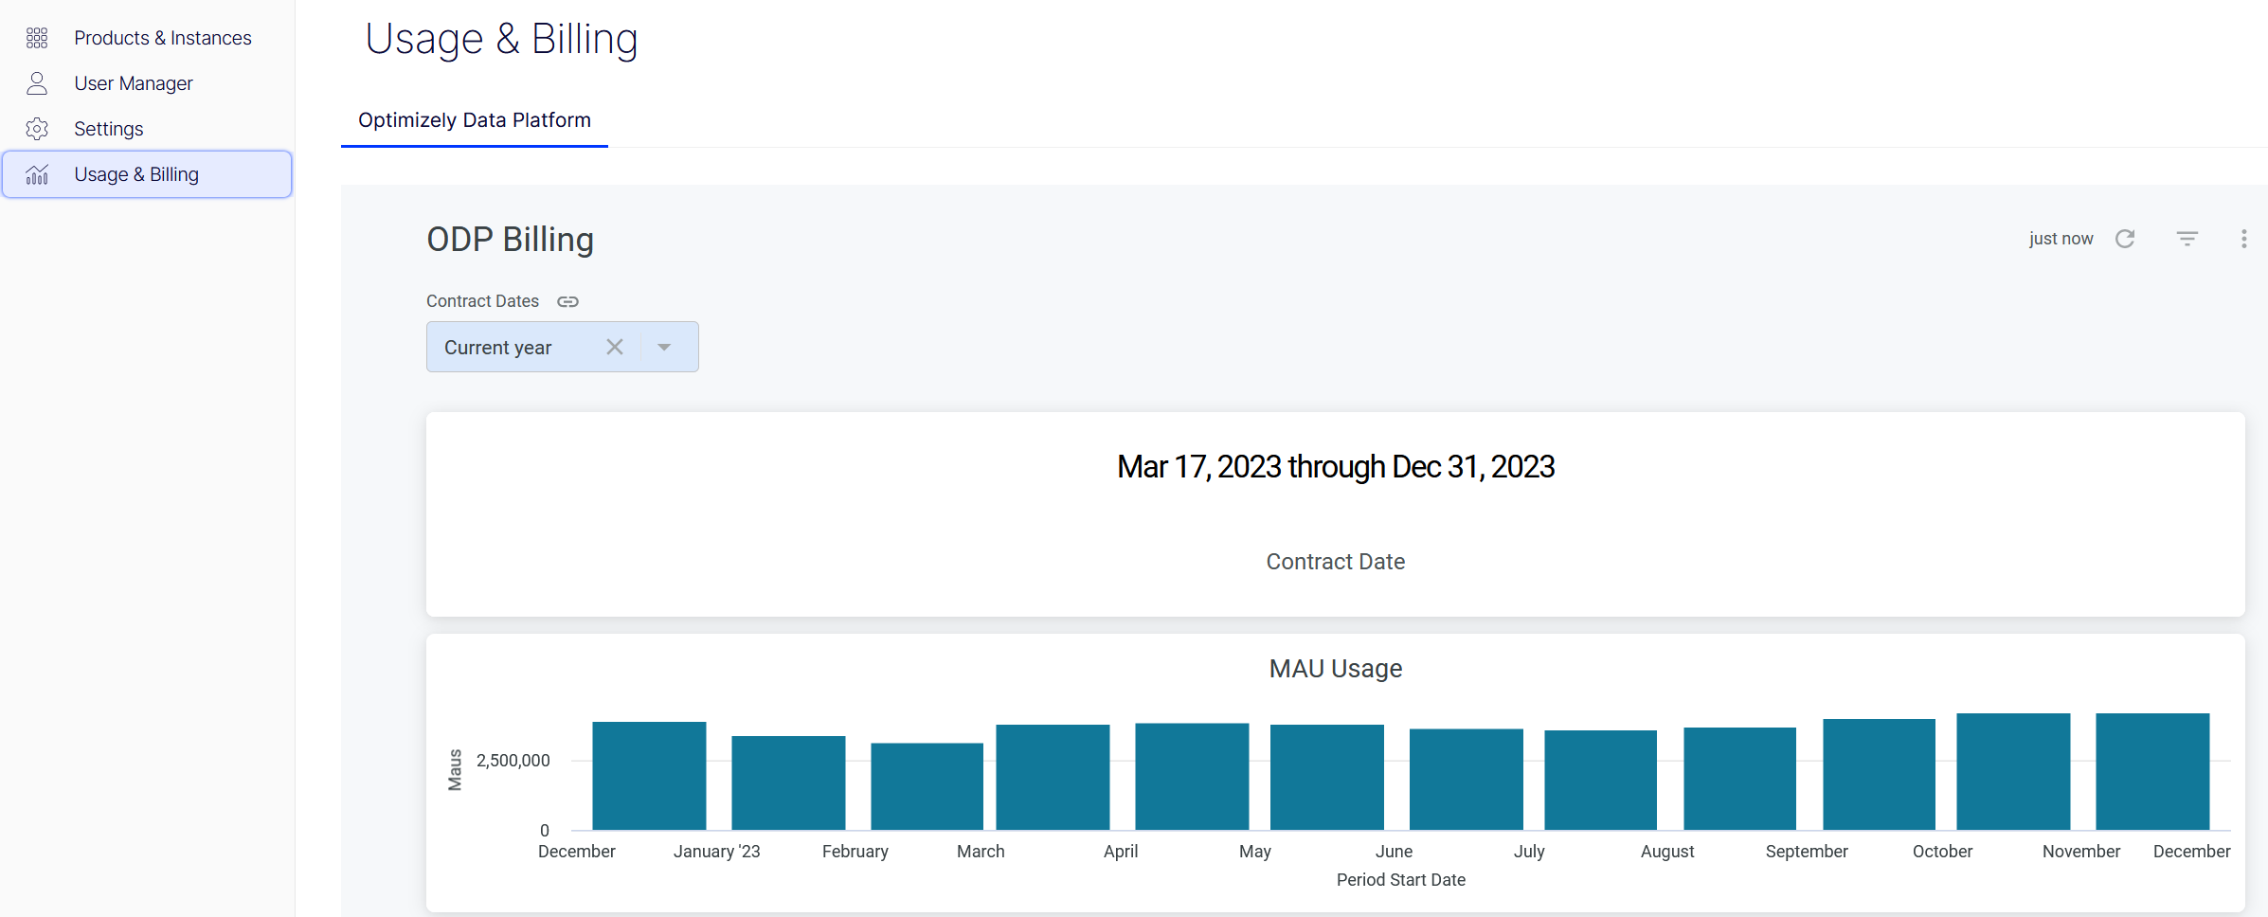2268x917 pixels.
Task: Click the 'just now' refresh timestamp
Action: pos(2061,239)
